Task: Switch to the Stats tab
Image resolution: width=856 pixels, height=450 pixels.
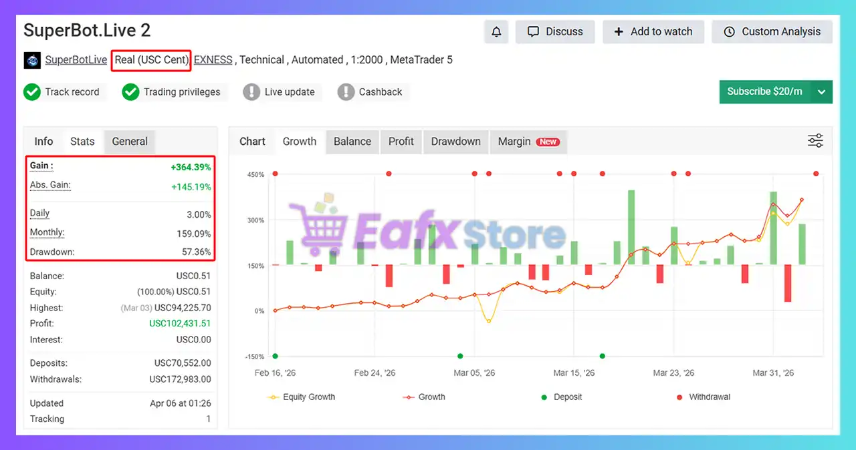Action: click(x=82, y=142)
